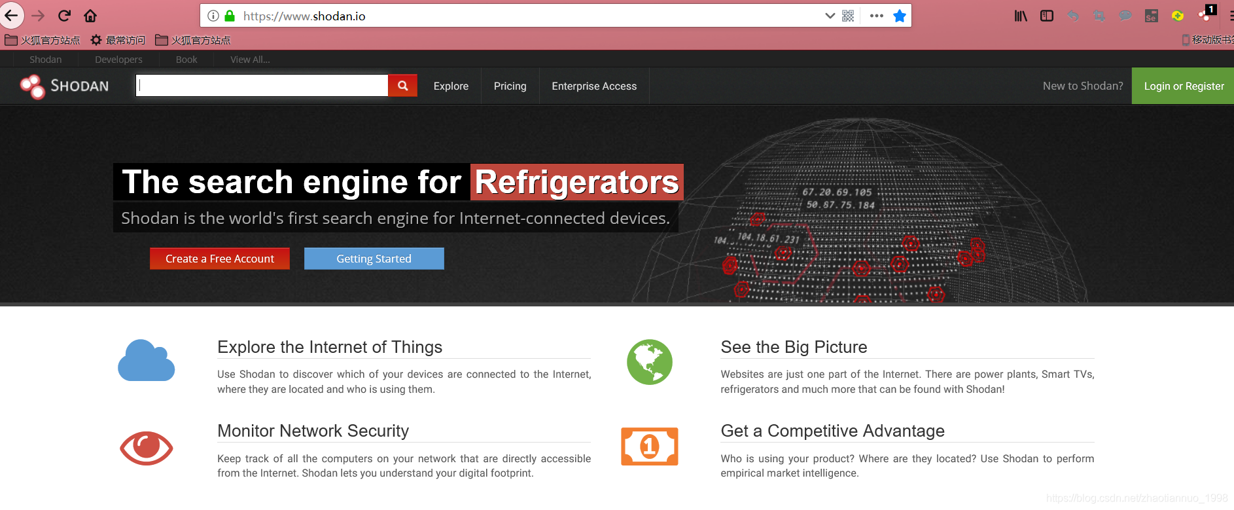This screenshot has height=510, width=1234.
Task: Open the QR code icon in address bar
Action: click(x=848, y=16)
